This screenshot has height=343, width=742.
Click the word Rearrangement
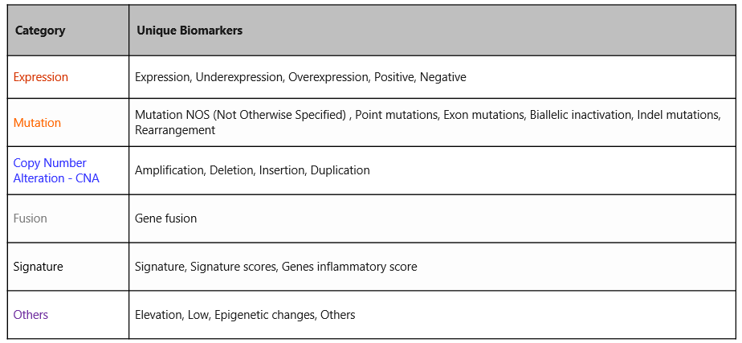click(x=175, y=130)
